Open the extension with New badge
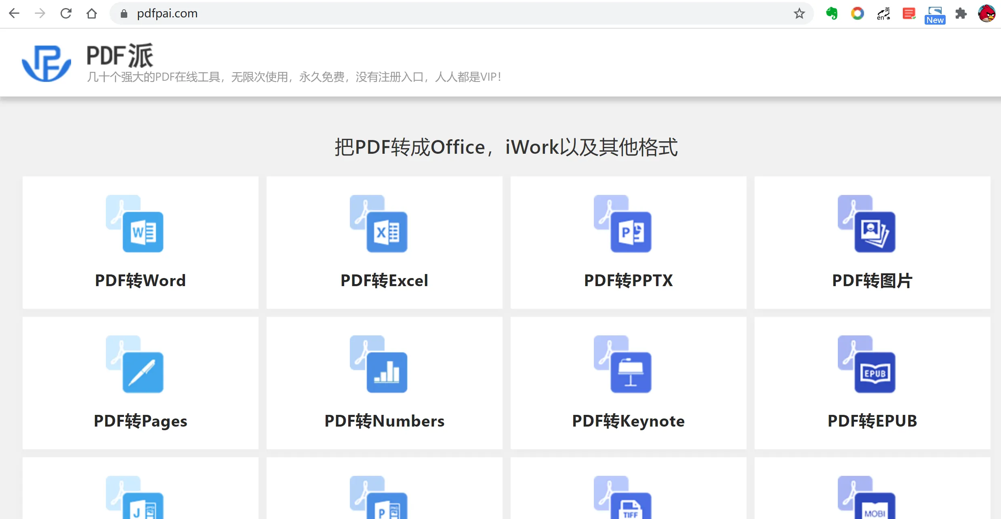 click(935, 15)
